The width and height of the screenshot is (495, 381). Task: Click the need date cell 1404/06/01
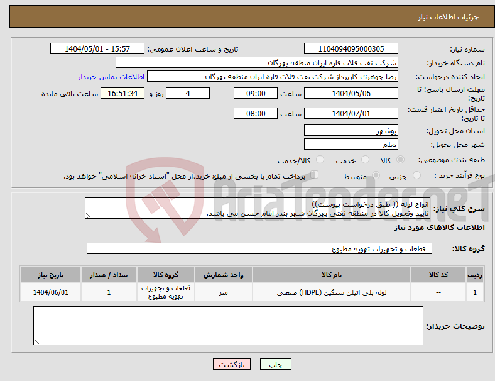51,292
